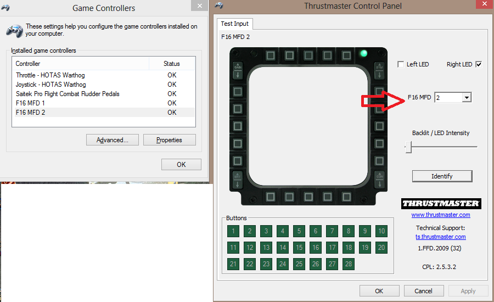
Task: Click button indicator 25
Action: coord(299,264)
